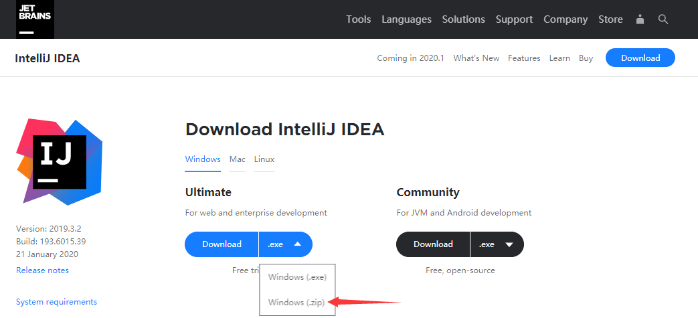Switch to the Linux tab

(264, 159)
